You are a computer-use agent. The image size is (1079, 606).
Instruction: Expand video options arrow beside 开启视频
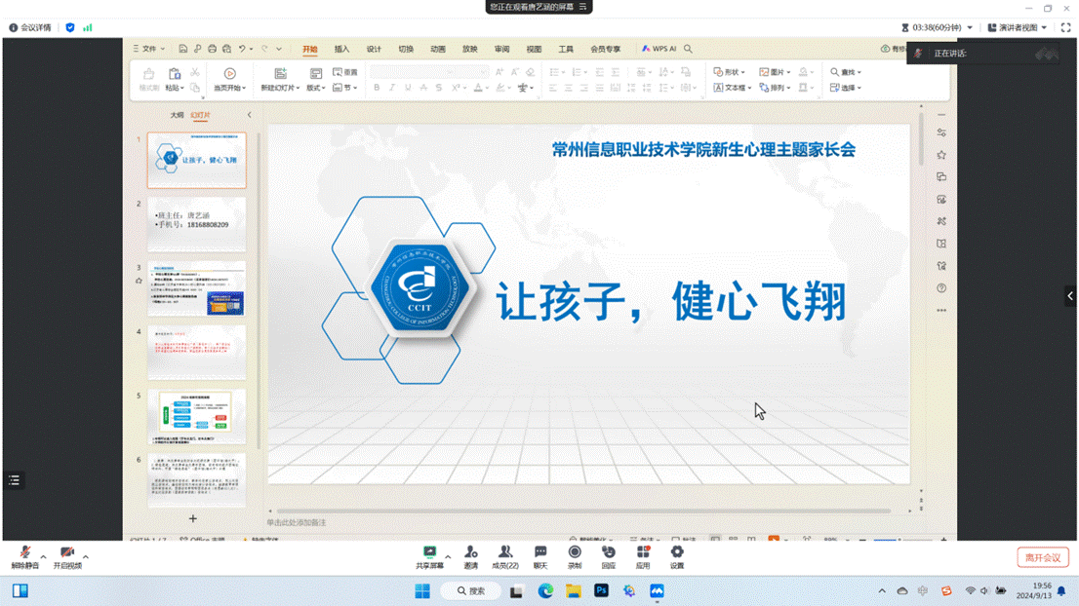pyautogui.click(x=86, y=556)
